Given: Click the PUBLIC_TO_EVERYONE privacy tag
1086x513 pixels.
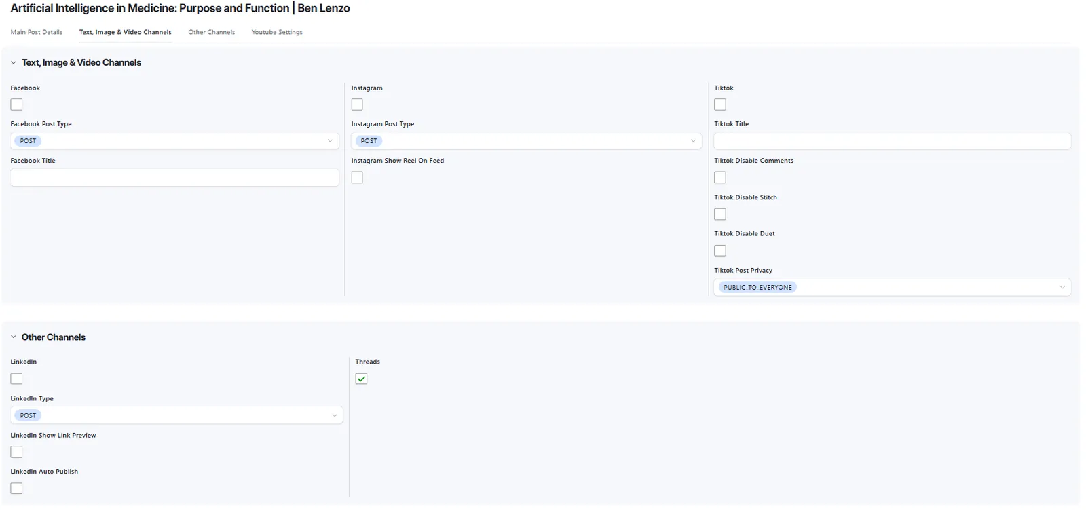Looking at the screenshot, I should point(757,287).
